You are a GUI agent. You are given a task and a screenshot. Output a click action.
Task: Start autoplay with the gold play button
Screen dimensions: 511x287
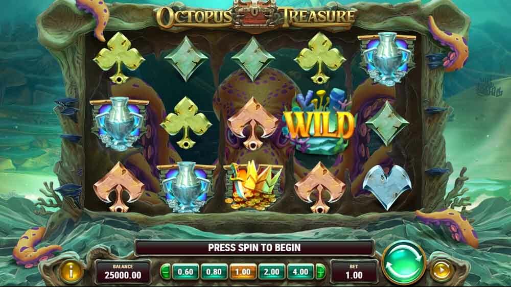[x=442, y=270]
